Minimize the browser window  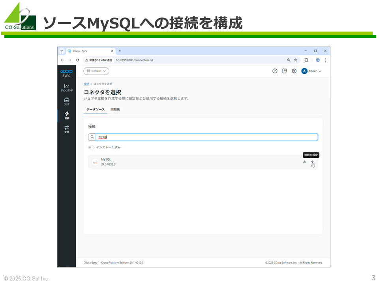tap(306, 51)
